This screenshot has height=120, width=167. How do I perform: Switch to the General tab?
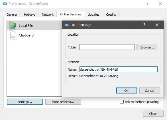tap(12, 14)
